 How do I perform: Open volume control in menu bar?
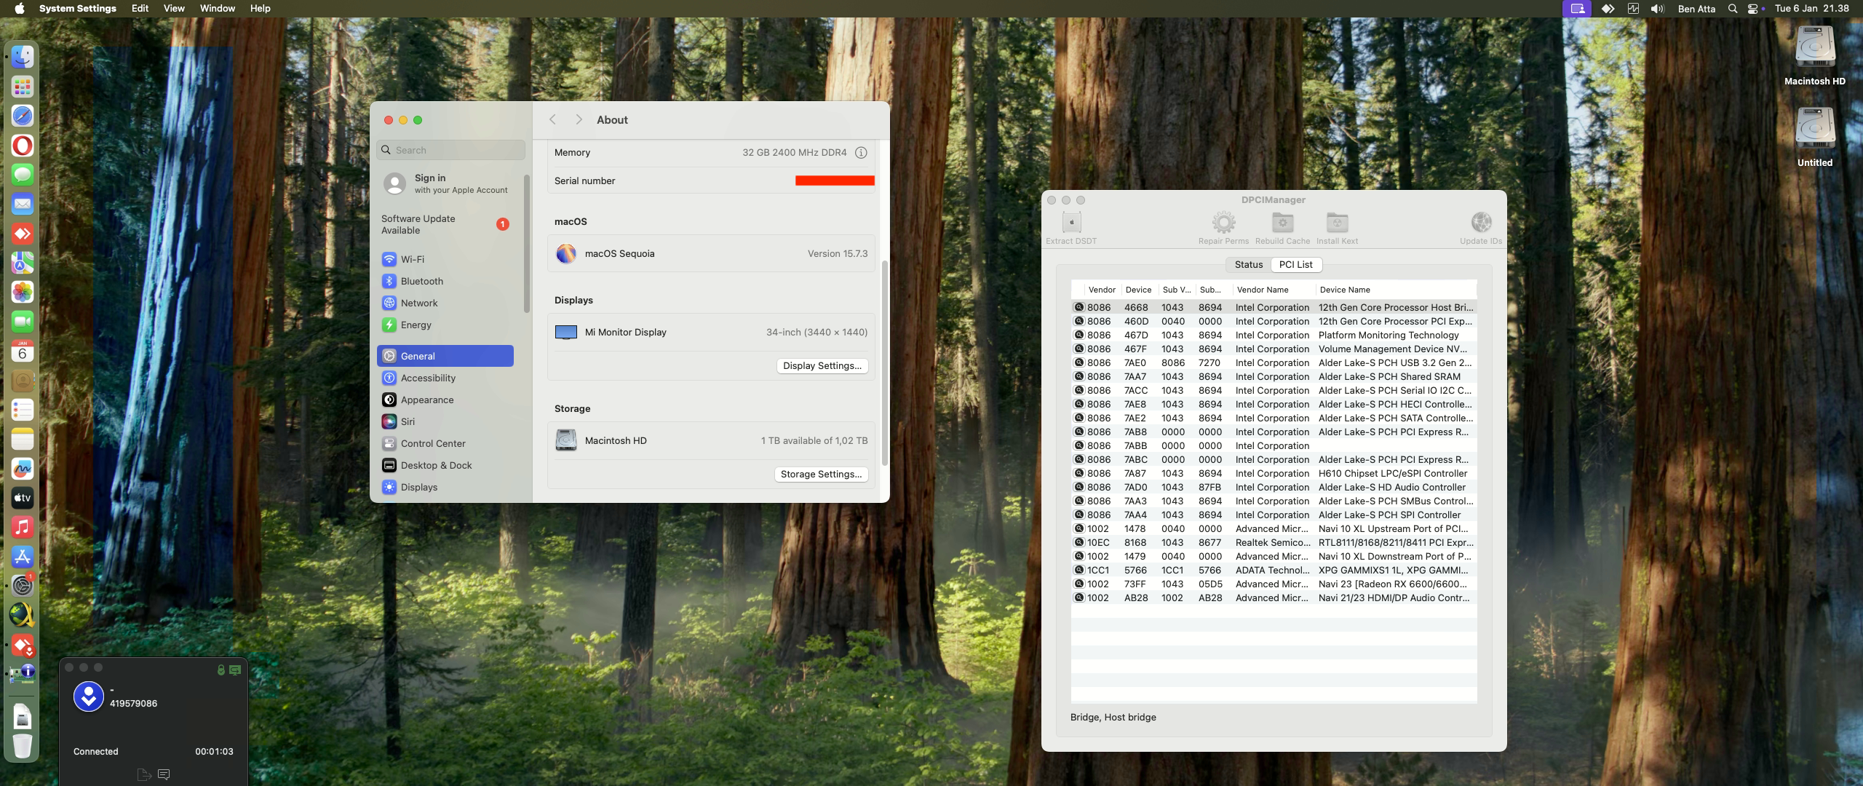(1658, 9)
